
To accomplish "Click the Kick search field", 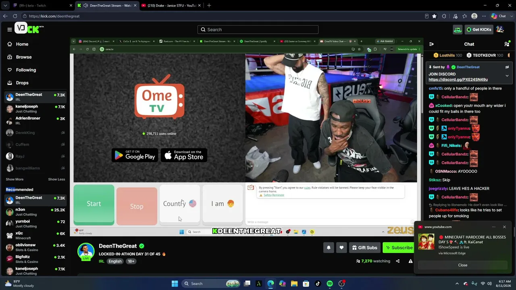I will coord(258,29).
